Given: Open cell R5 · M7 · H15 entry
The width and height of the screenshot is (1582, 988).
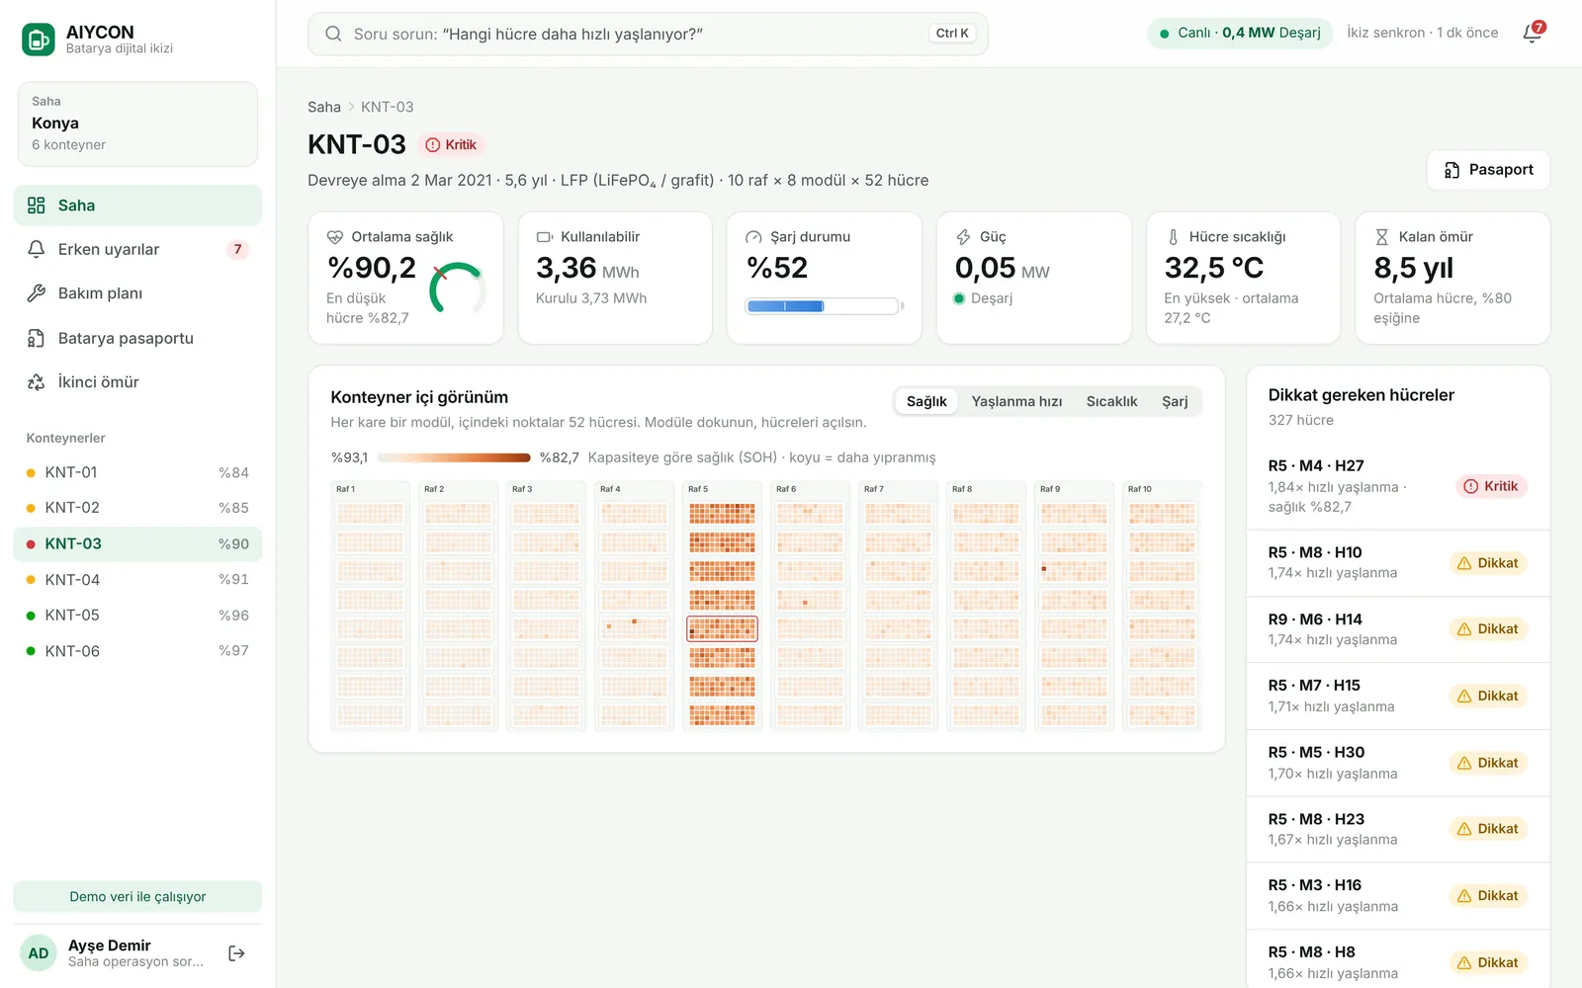Looking at the screenshot, I should pos(1398,697).
